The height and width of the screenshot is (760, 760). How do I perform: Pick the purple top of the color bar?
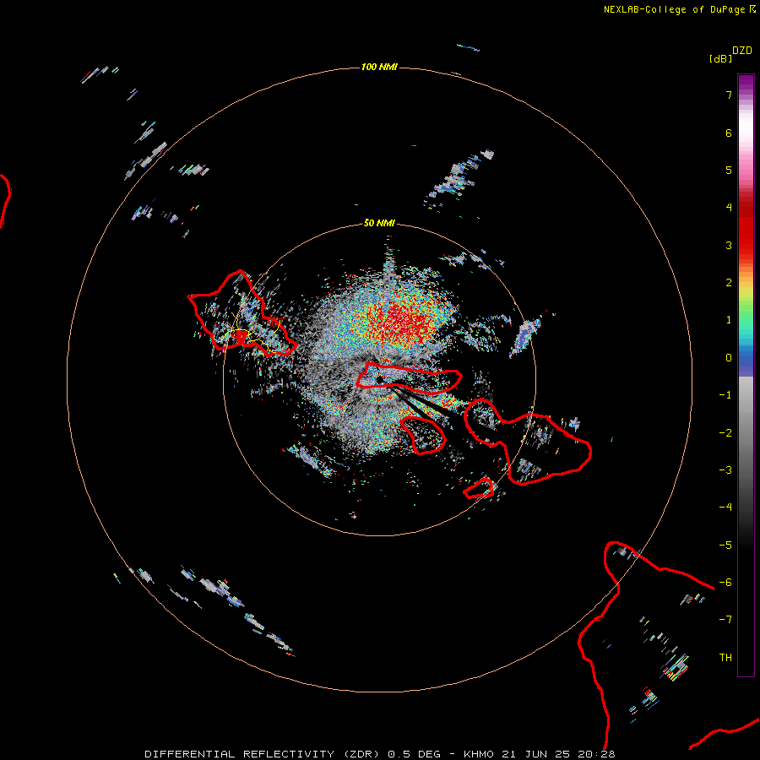[746, 83]
